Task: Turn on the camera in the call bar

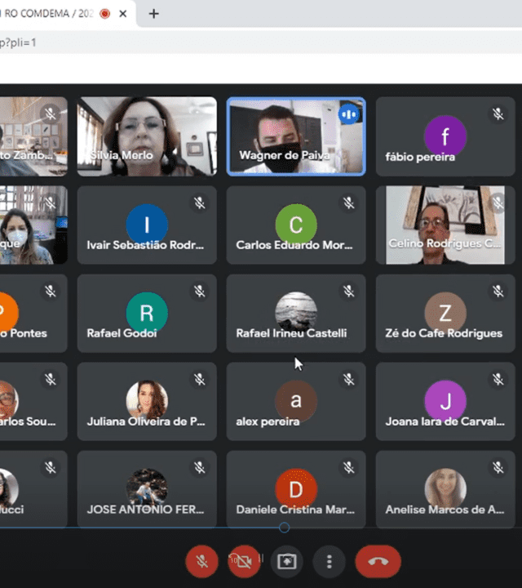Action: pyautogui.click(x=244, y=561)
